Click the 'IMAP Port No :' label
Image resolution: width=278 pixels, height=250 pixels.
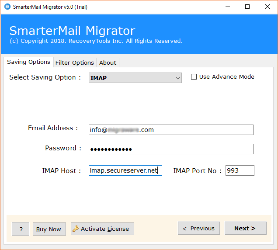(197, 171)
